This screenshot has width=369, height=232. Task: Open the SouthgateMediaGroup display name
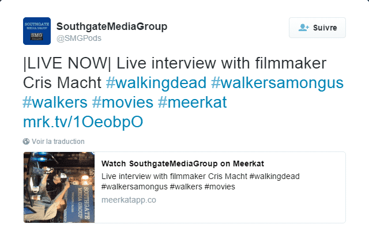click(112, 26)
